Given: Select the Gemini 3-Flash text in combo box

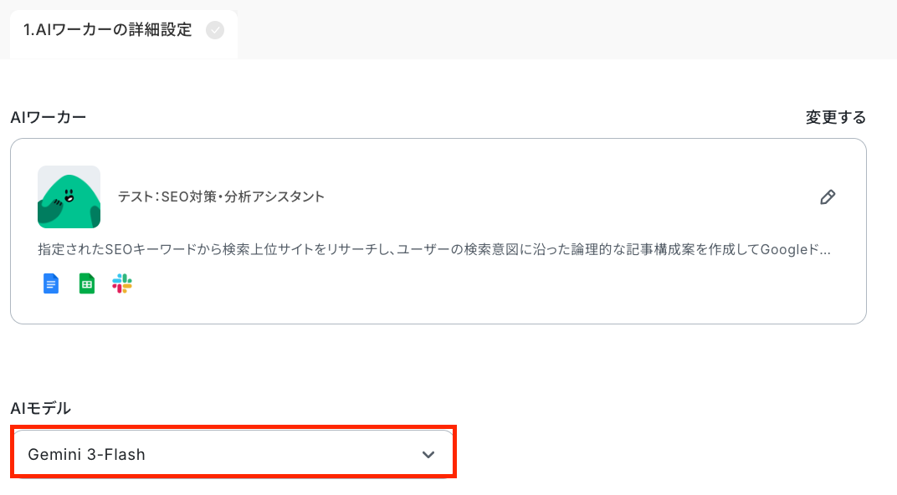Looking at the screenshot, I should click(x=86, y=454).
